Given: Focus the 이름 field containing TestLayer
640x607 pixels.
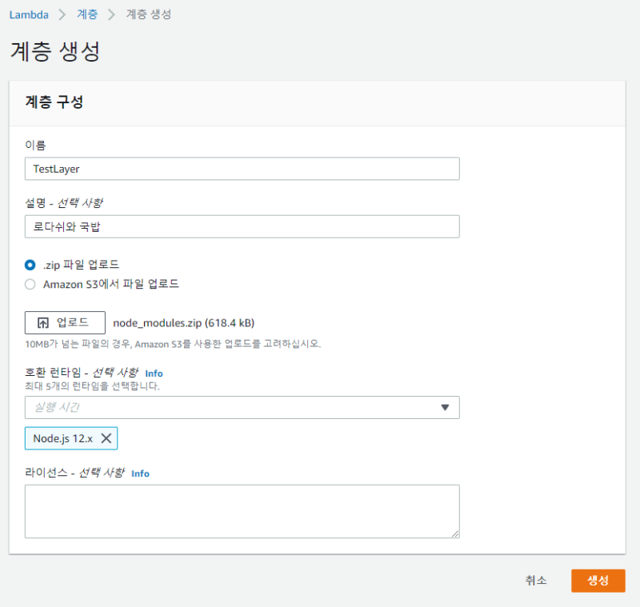Looking at the screenshot, I should click(x=242, y=169).
